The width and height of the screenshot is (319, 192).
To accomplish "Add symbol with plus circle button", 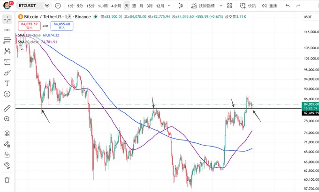I will click(58, 6).
